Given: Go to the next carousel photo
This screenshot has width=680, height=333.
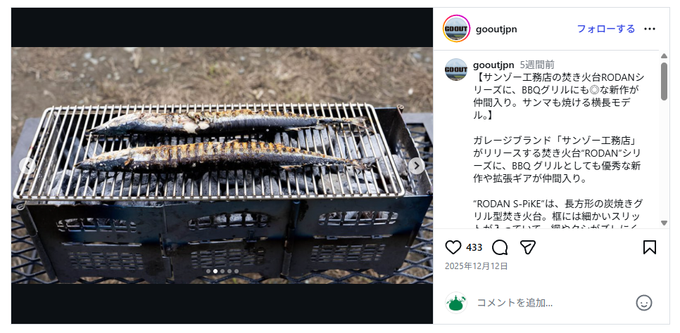Looking at the screenshot, I should [x=417, y=166].
